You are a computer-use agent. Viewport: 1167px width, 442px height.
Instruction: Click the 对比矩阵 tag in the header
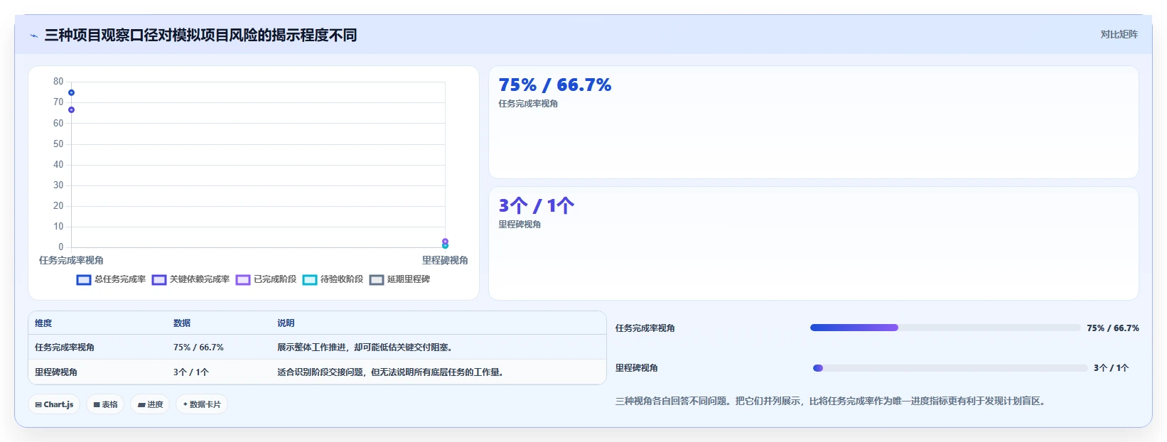(1119, 34)
